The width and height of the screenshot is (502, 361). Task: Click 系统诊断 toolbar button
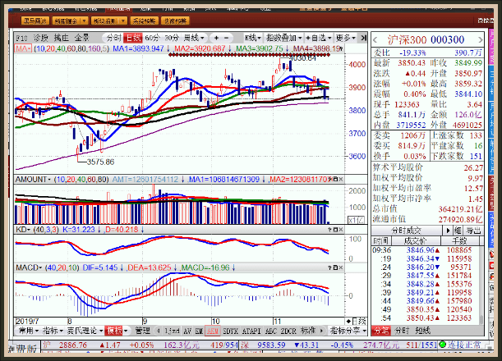(x=144, y=21)
